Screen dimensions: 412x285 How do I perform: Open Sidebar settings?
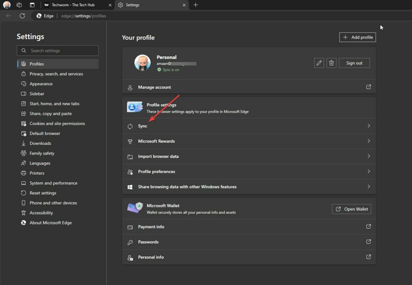(58, 94)
